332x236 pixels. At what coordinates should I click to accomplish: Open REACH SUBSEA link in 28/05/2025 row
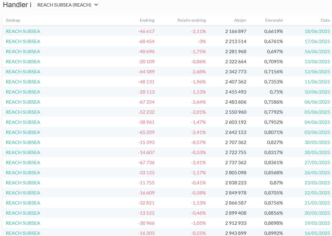click(x=23, y=152)
